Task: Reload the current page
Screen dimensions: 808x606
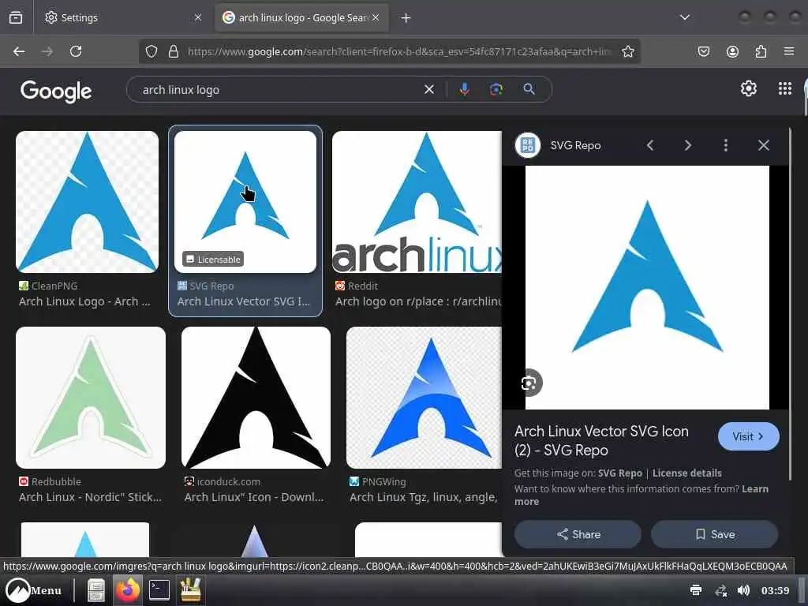Action: tap(76, 51)
